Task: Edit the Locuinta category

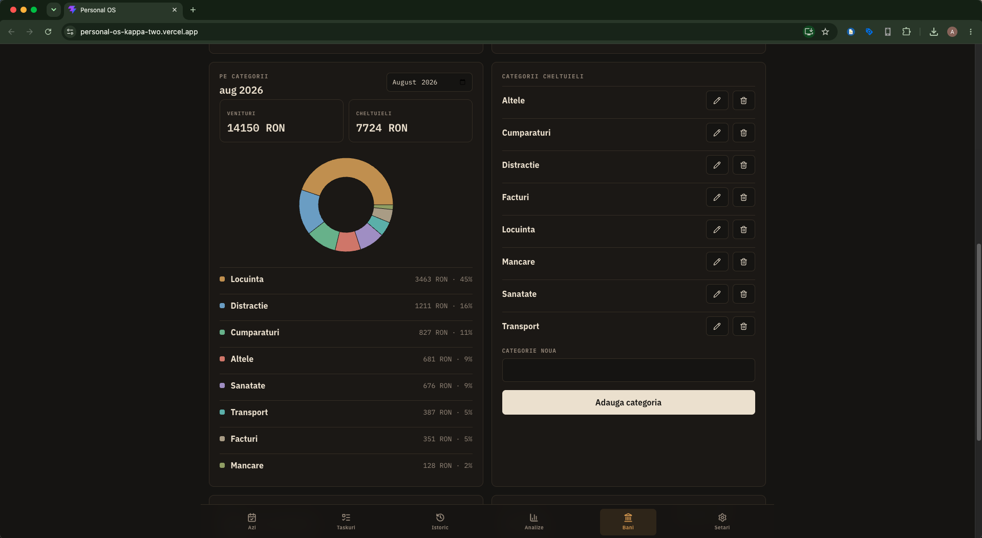Action: [717, 229]
